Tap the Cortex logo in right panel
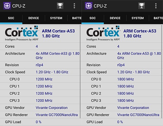Image resolution: width=163 pixels, height=126 pixels. [103, 33]
